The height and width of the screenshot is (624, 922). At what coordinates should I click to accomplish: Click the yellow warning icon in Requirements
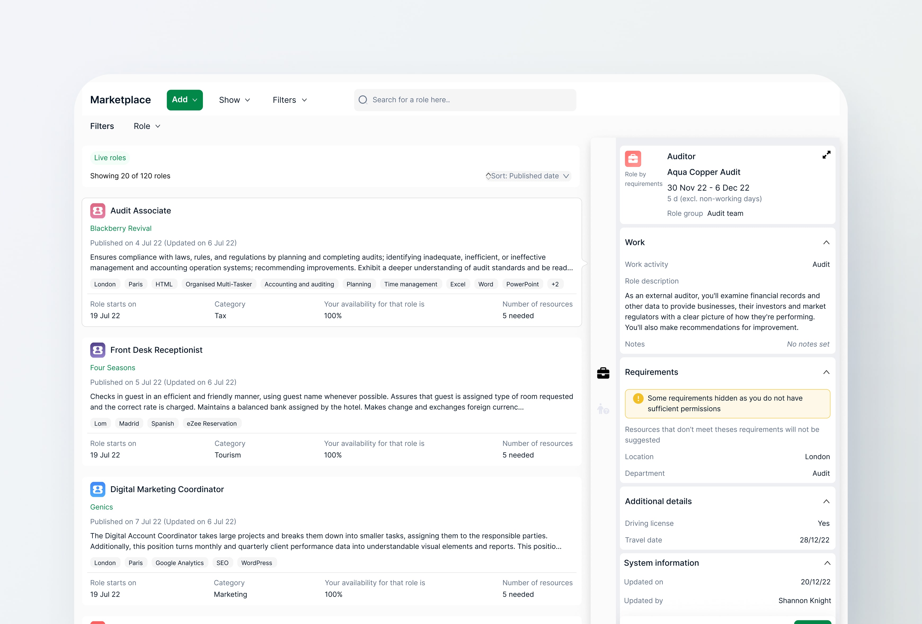coord(638,398)
